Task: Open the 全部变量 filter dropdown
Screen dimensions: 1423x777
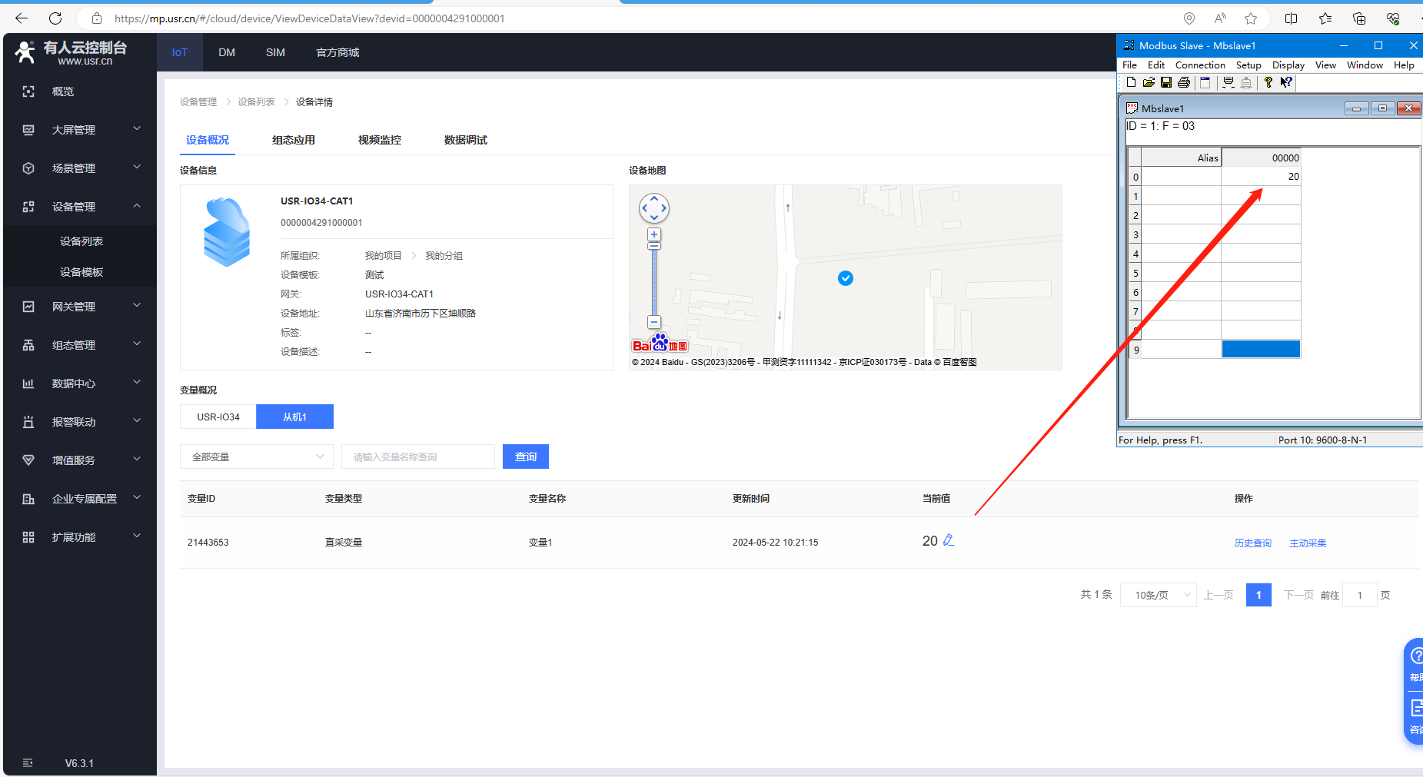Action: (256, 457)
